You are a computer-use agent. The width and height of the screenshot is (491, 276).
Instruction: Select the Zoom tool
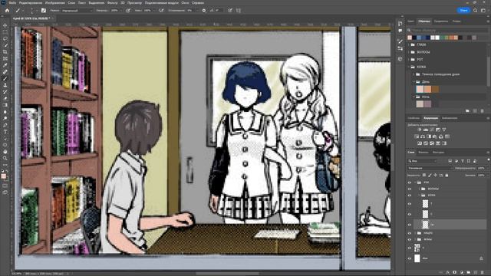click(x=5, y=158)
